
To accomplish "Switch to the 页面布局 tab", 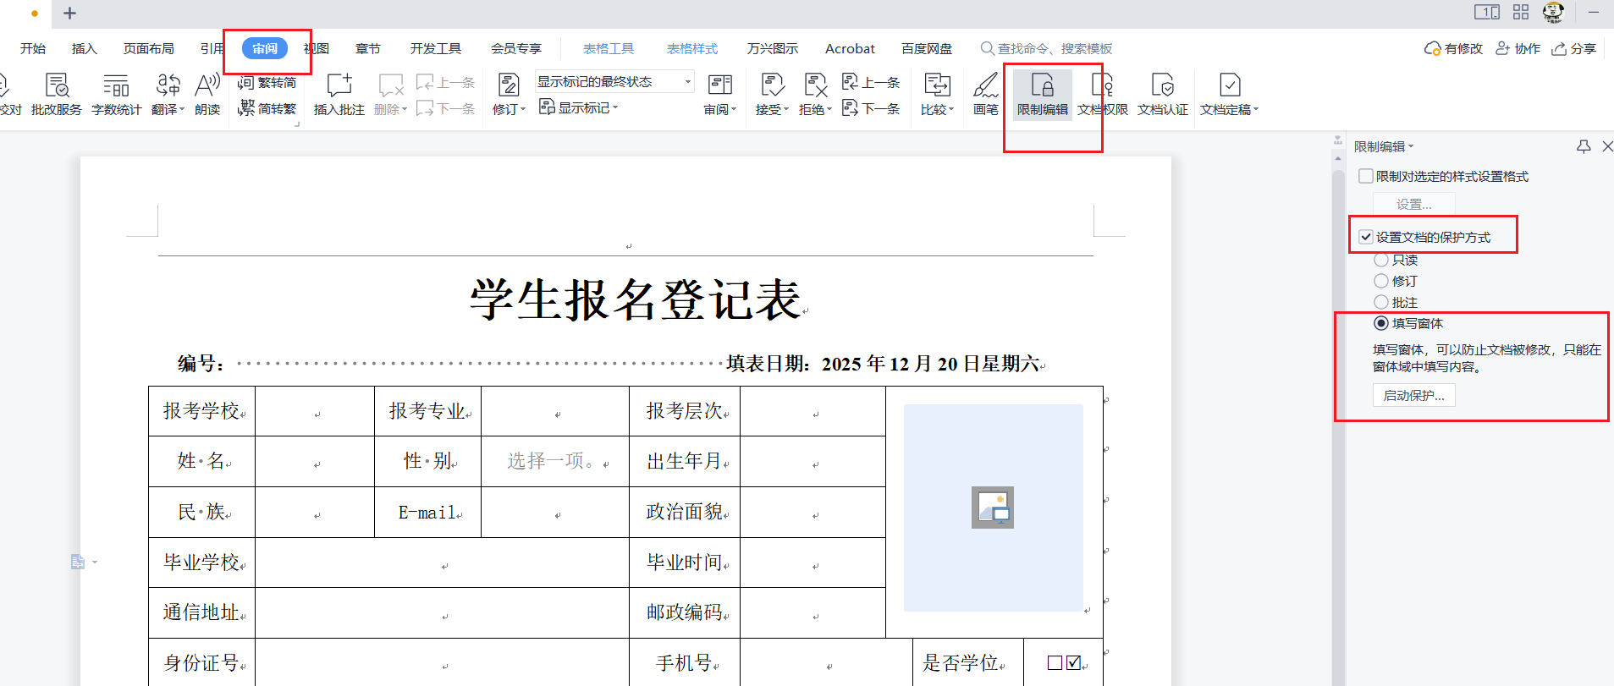I will (148, 49).
